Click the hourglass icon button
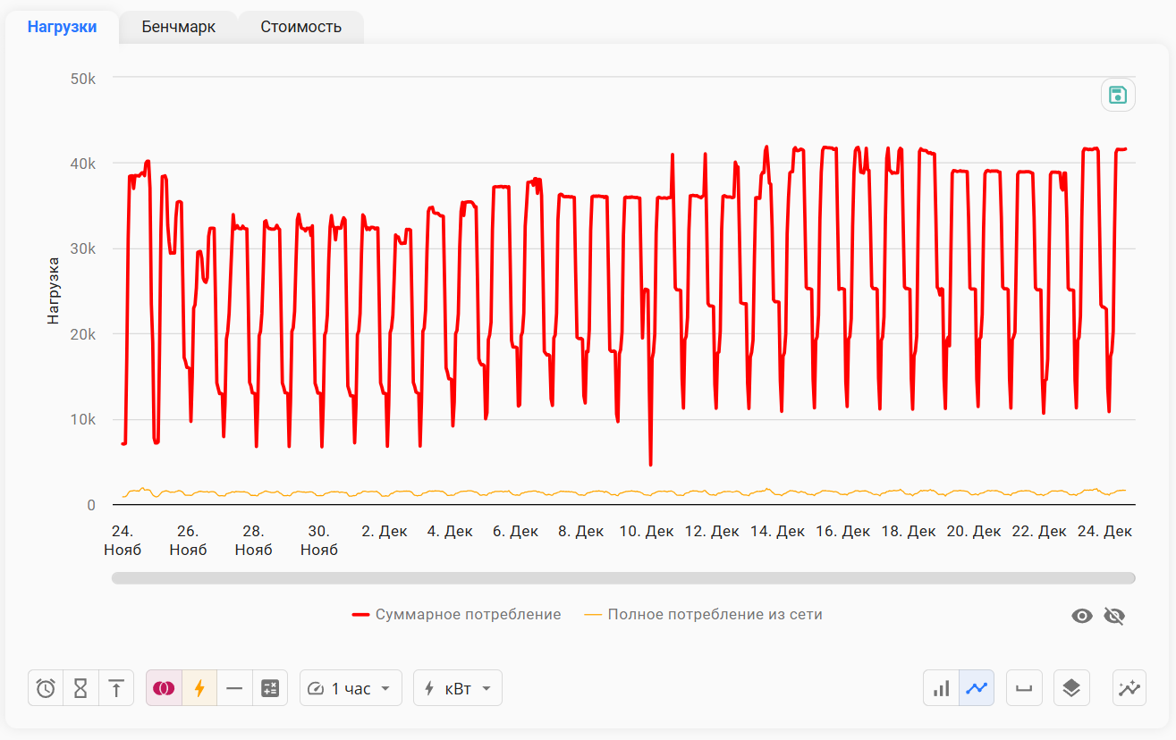Viewport: 1176px width, 740px height. coord(80,688)
